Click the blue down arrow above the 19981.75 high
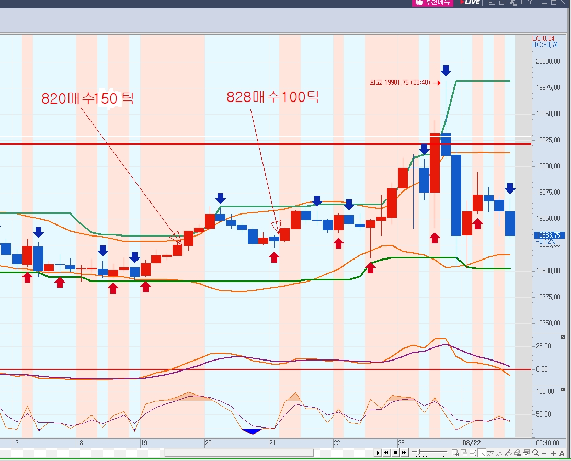The height and width of the screenshot is (461, 571). (446, 70)
